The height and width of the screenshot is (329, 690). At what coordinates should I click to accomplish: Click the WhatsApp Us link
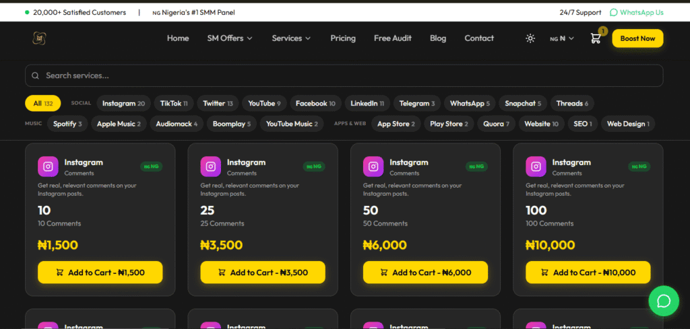pos(637,12)
